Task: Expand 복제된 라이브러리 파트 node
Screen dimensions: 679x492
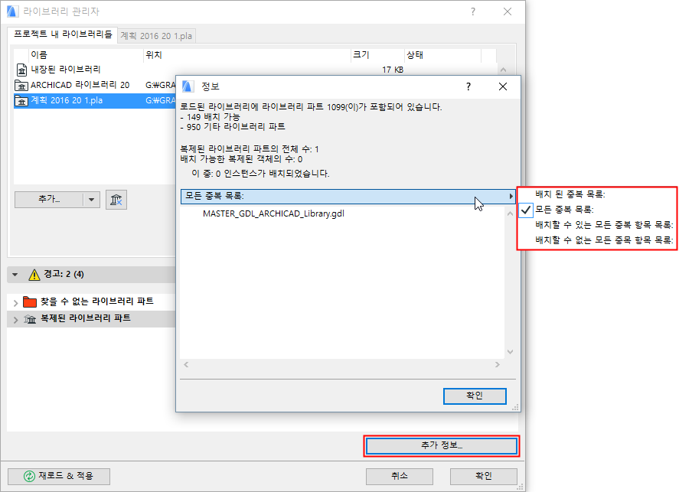Action: pyautogui.click(x=15, y=320)
